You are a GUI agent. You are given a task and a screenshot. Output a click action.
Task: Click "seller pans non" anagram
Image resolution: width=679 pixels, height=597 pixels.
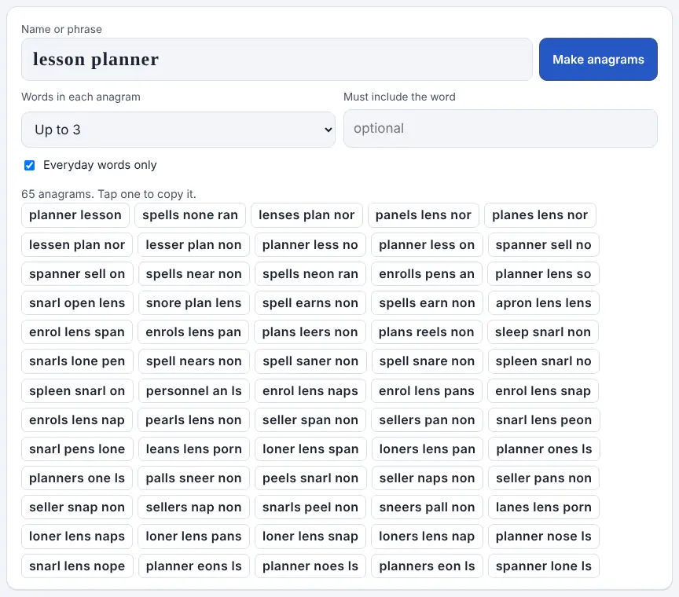point(544,478)
